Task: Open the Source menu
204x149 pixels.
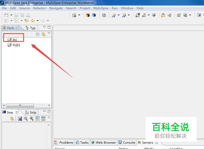Action: click(x=24, y=8)
